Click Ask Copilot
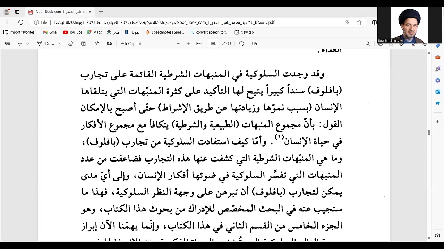 [131, 44]
